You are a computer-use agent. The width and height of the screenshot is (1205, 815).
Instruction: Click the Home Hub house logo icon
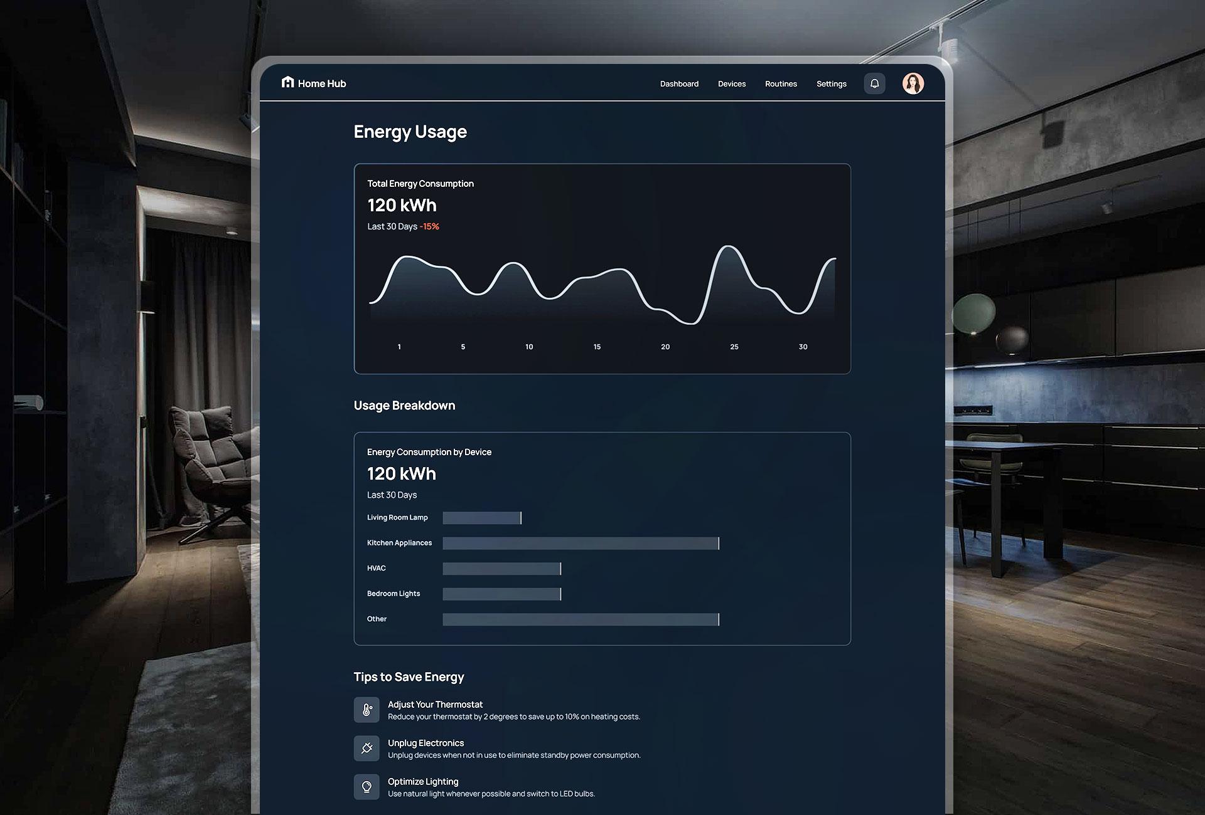[287, 82]
